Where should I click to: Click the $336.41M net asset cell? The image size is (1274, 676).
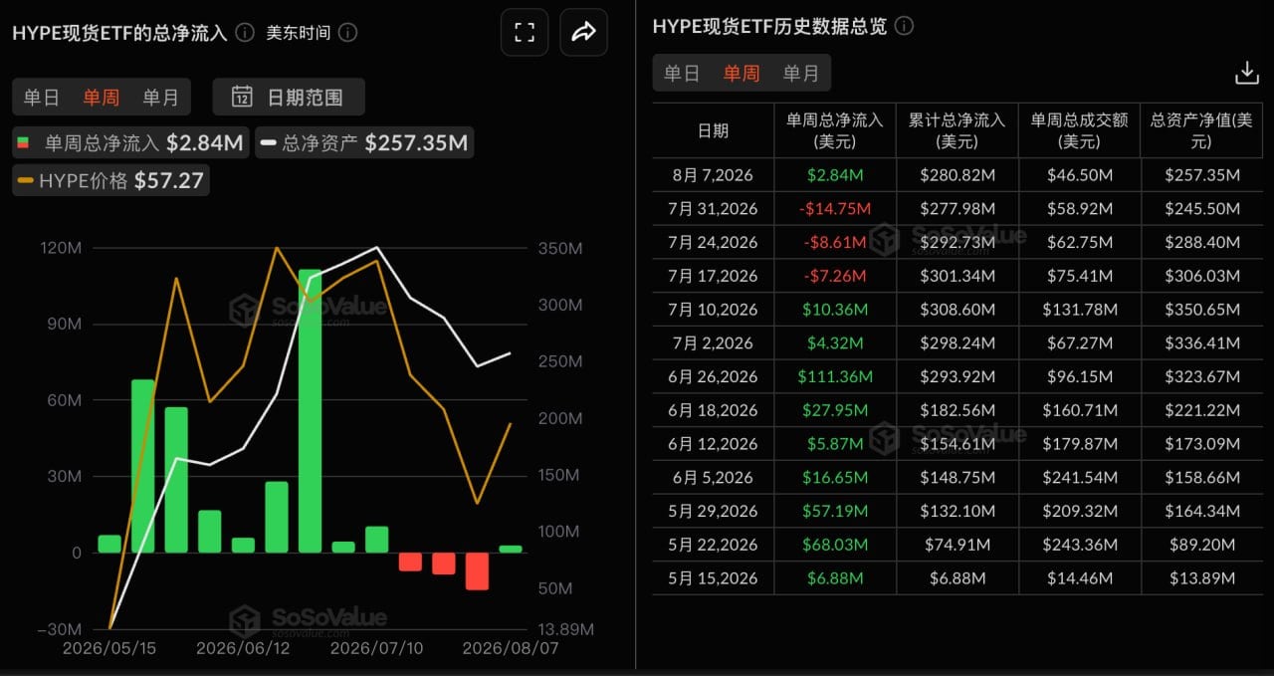[1201, 343]
